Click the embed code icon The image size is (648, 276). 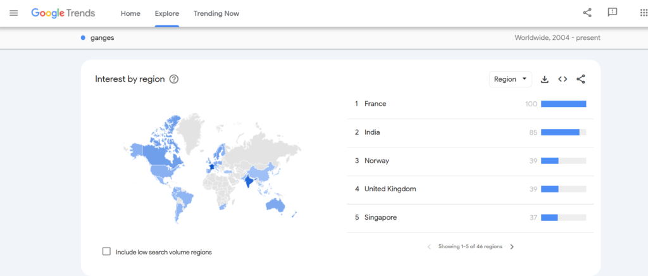coord(563,79)
